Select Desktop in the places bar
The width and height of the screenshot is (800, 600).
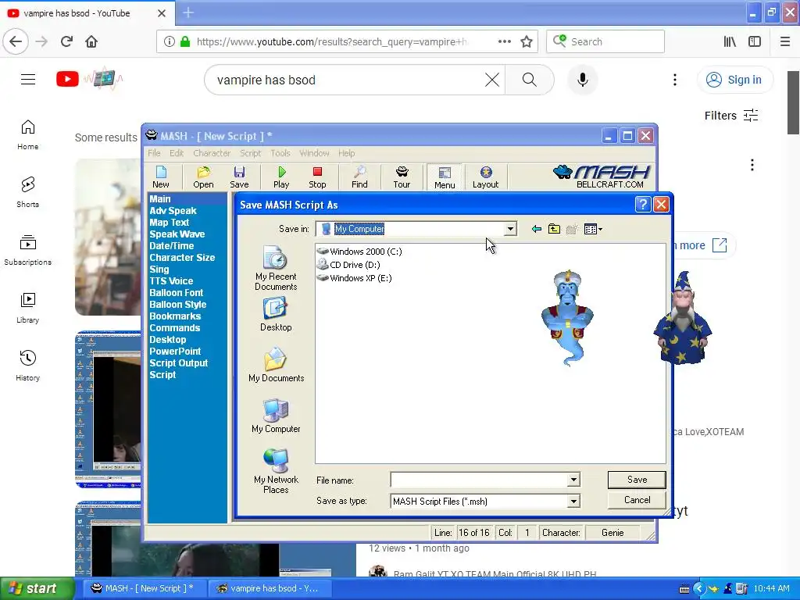pos(276,314)
